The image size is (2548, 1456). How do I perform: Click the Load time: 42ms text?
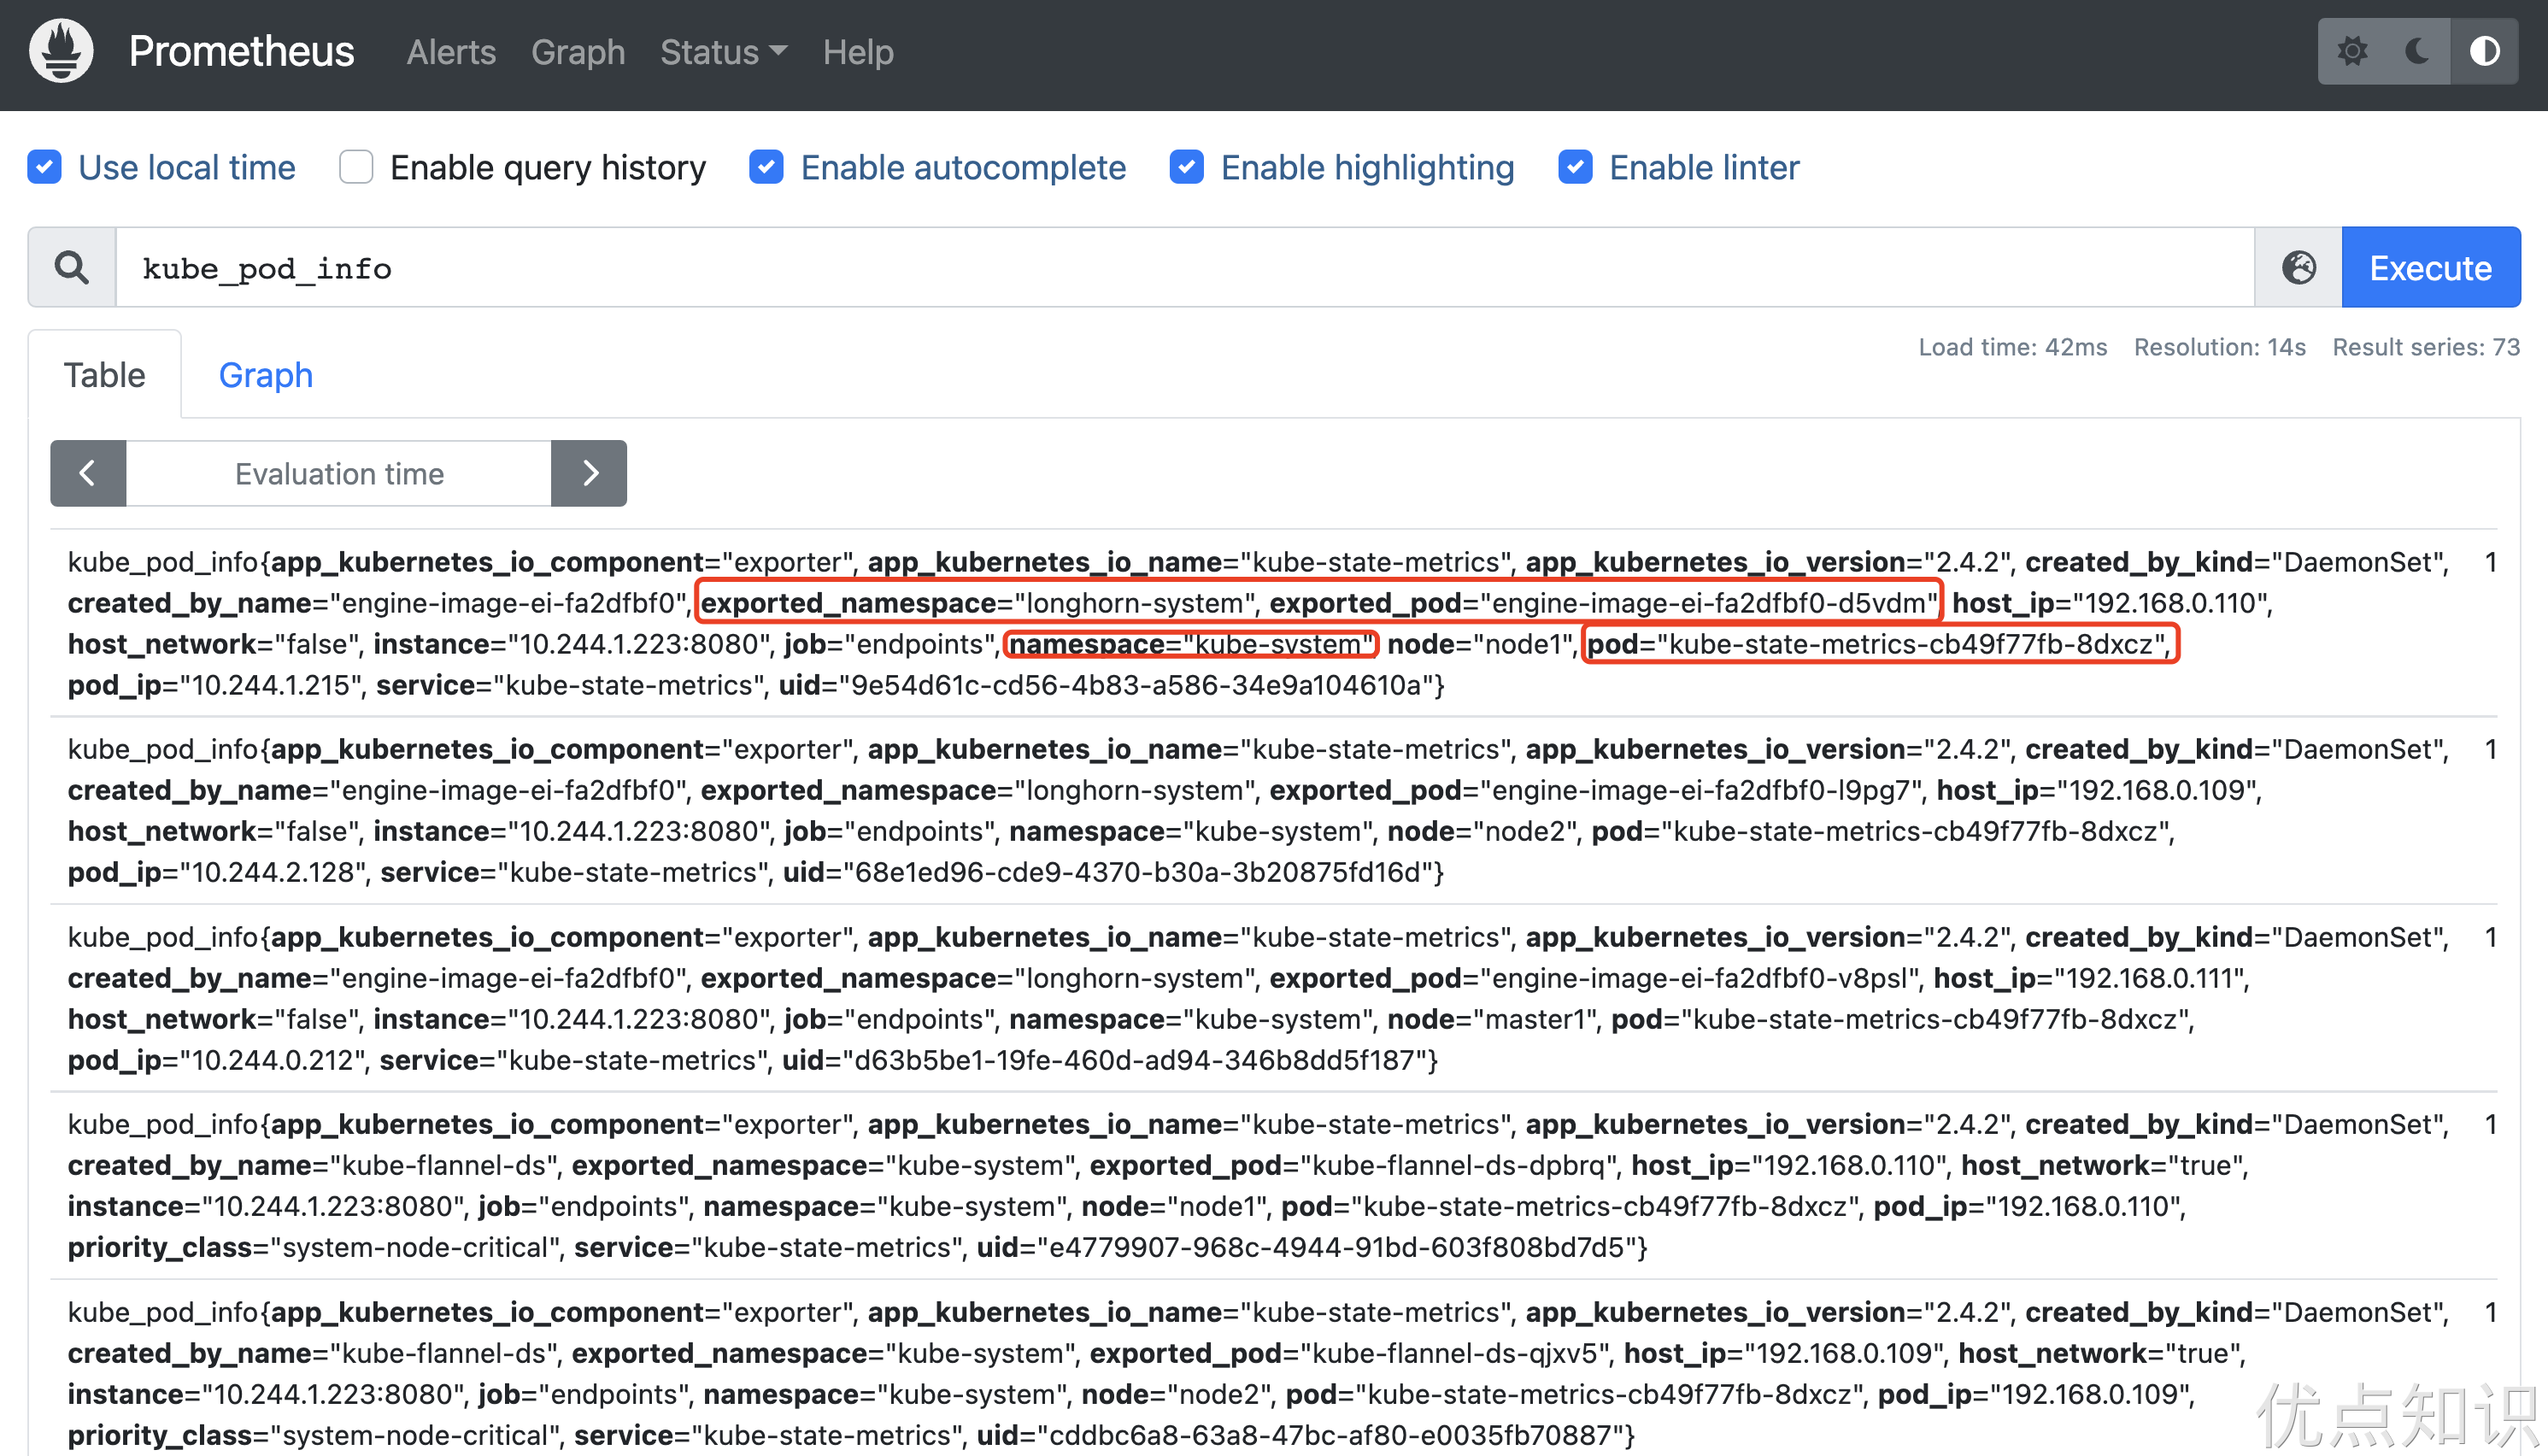click(x=2012, y=347)
